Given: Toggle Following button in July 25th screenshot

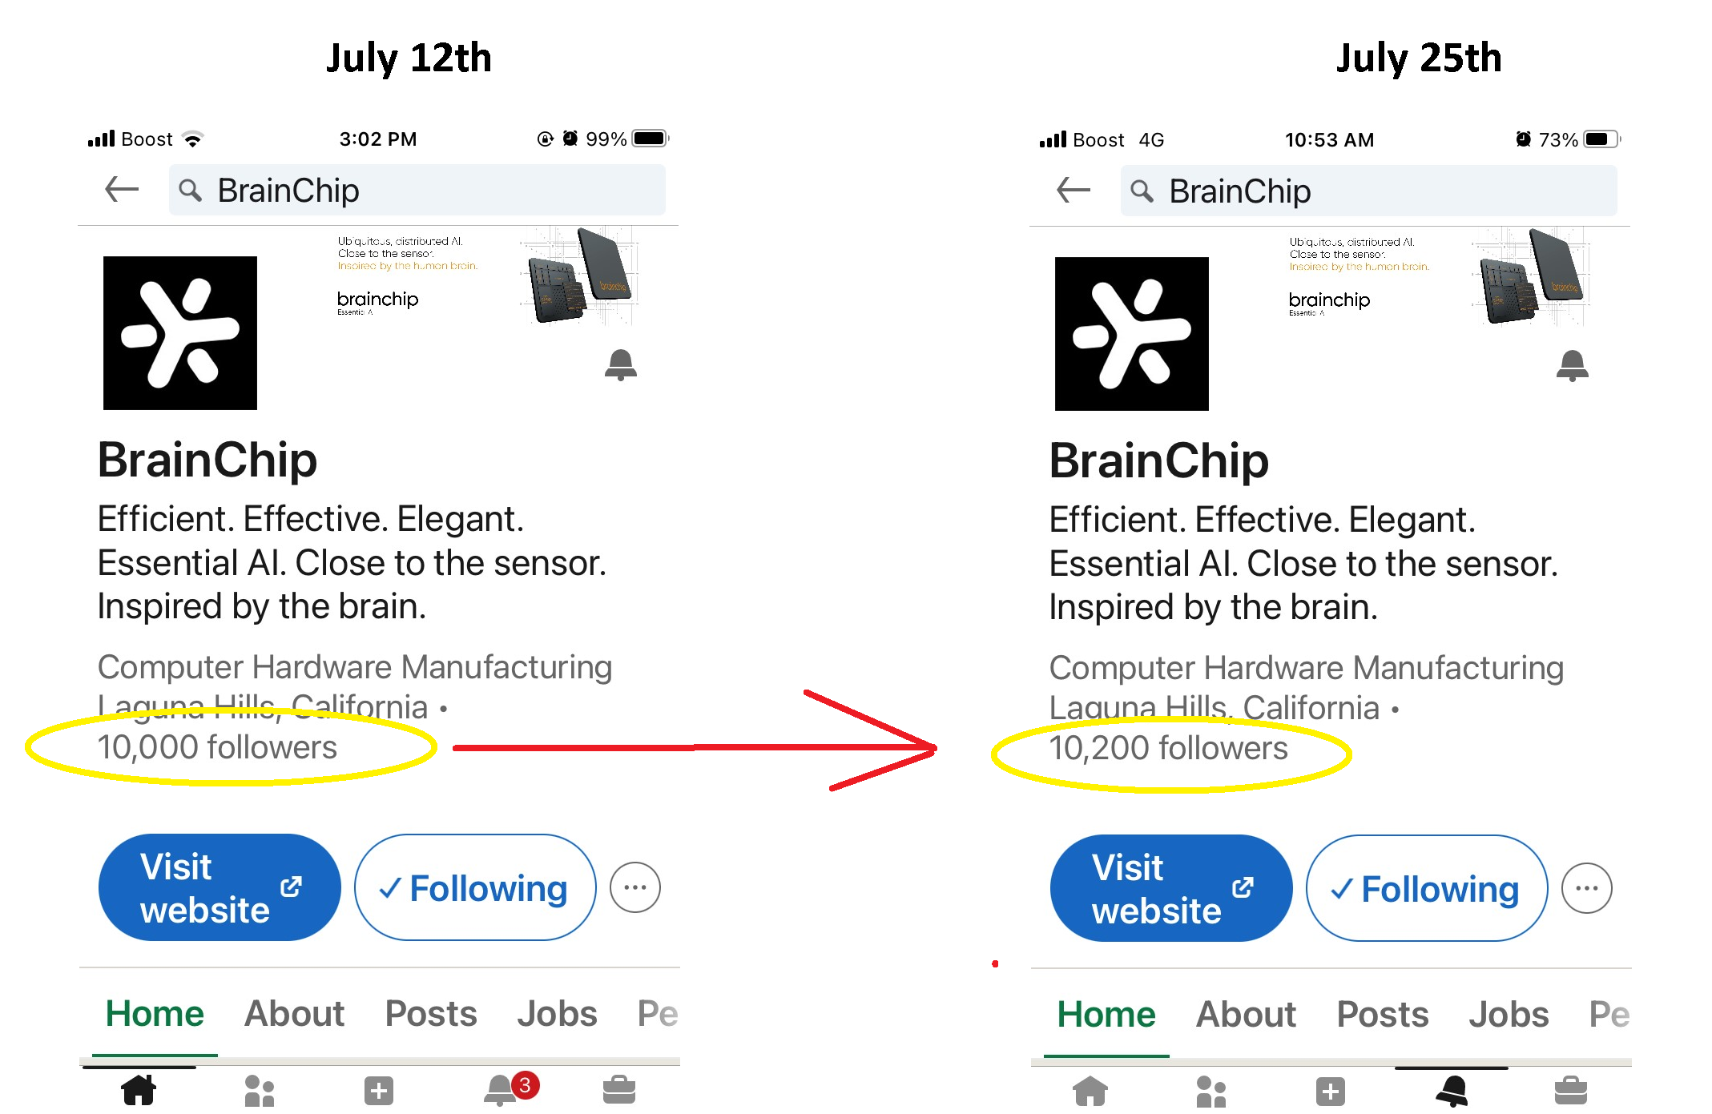Looking at the screenshot, I should pyautogui.click(x=1427, y=888).
